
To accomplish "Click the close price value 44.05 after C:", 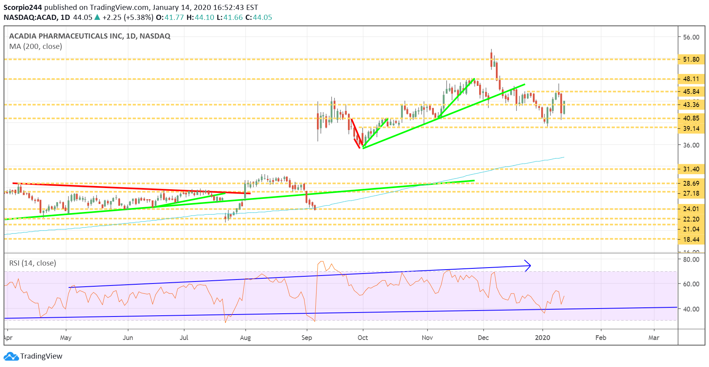I will click(x=262, y=17).
